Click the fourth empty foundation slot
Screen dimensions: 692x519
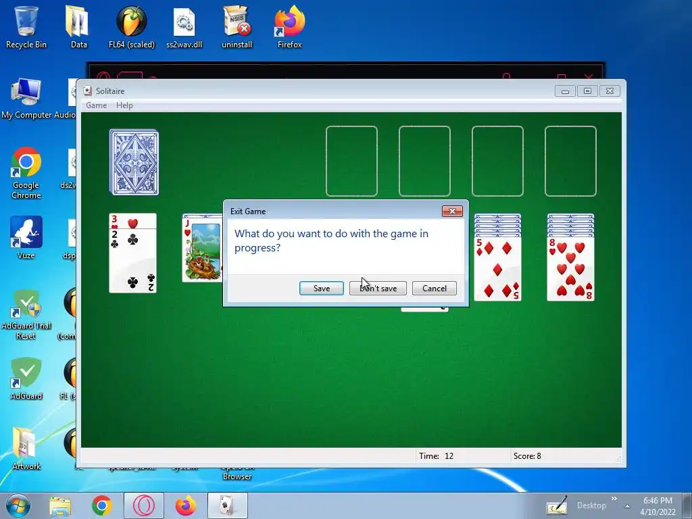[570, 161]
